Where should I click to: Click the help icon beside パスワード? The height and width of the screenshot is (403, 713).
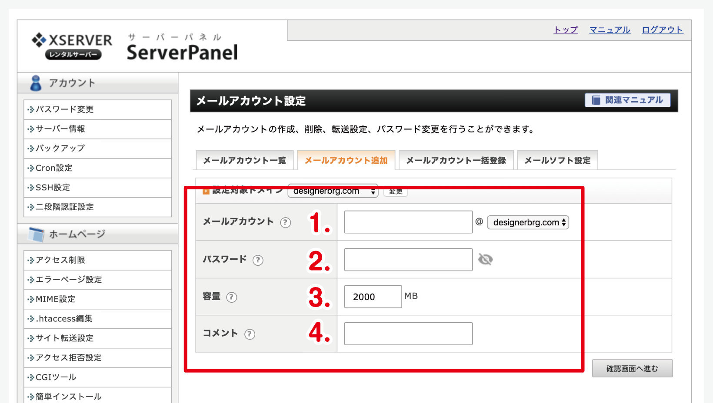click(258, 260)
